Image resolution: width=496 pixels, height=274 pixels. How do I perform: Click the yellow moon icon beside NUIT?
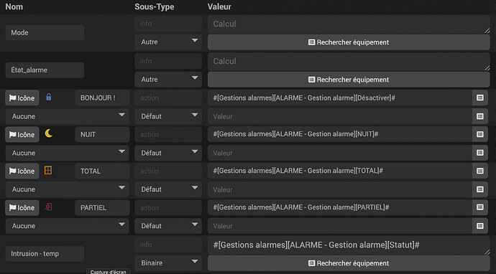click(x=48, y=133)
